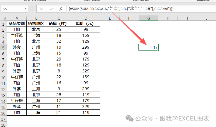
Task: Click cell D16 with value 119
Action: point(86,113)
